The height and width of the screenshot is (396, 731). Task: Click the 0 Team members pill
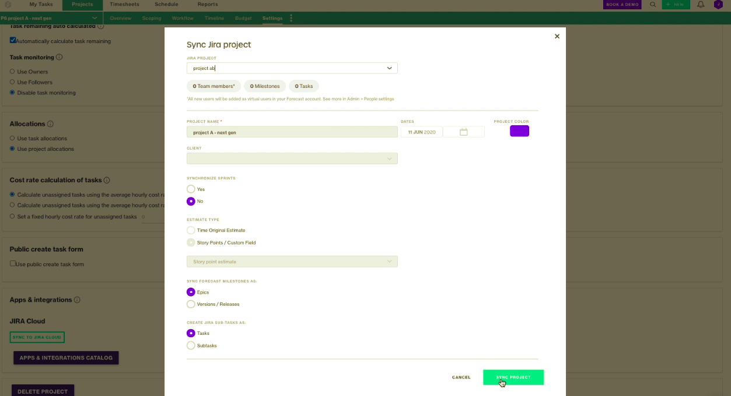coord(214,86)
